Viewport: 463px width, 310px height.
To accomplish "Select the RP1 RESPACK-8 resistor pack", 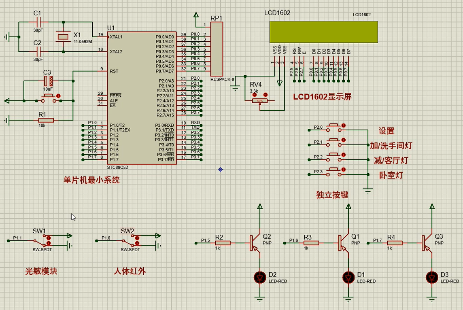I will pos(217,49).
